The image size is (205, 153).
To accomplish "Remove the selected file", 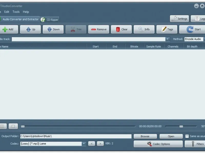I will tap(99, 29).
